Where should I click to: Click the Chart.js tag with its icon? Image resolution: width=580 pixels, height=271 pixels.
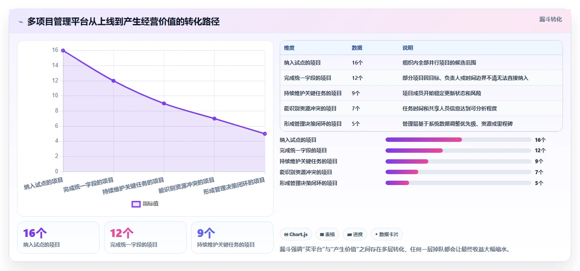coord(296,234)
